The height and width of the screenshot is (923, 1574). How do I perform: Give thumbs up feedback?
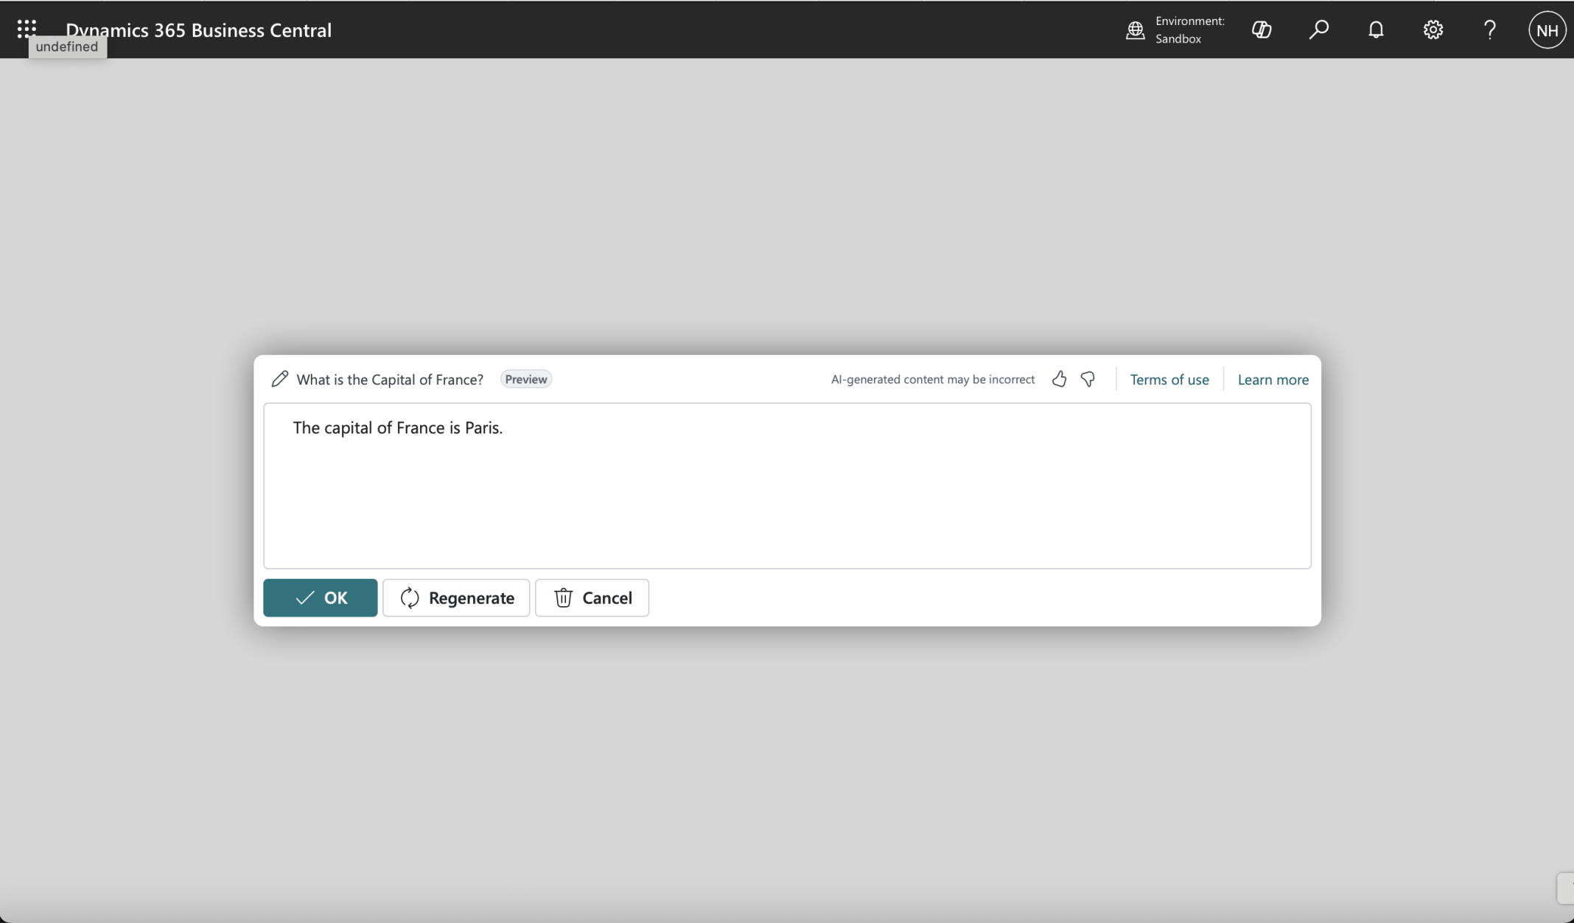click(1059, 379)
